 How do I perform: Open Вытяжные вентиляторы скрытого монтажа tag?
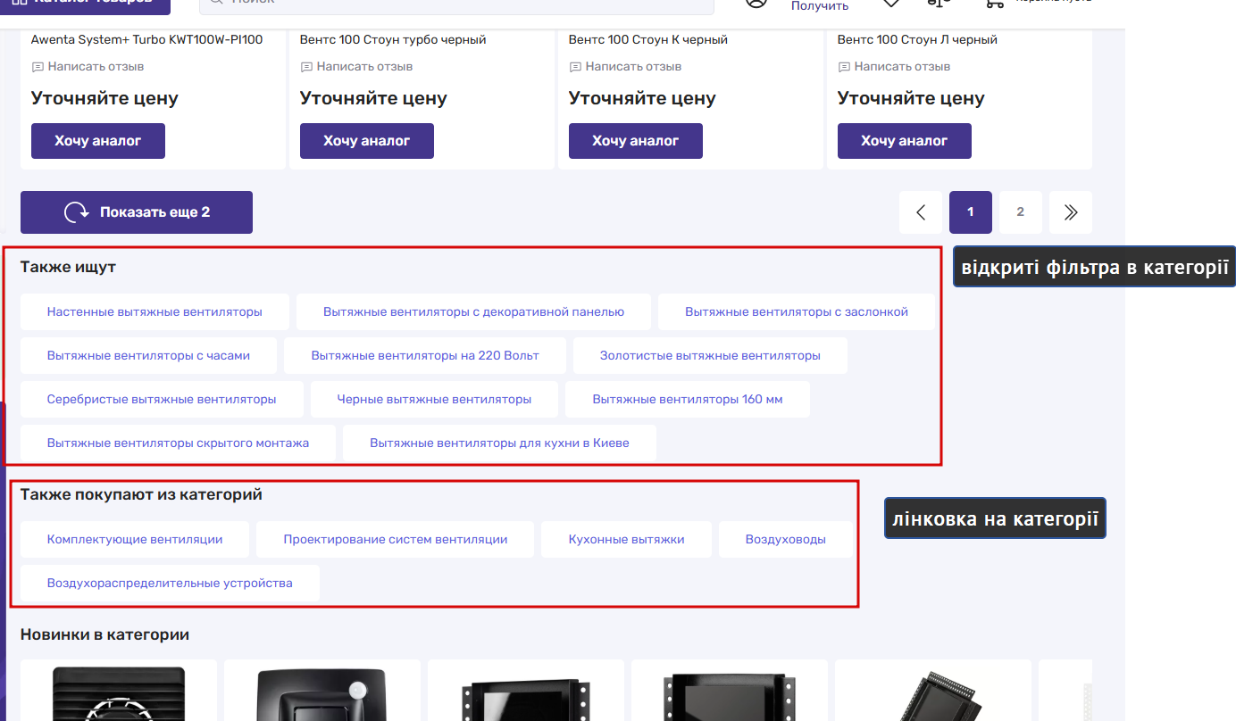[178, 443]
